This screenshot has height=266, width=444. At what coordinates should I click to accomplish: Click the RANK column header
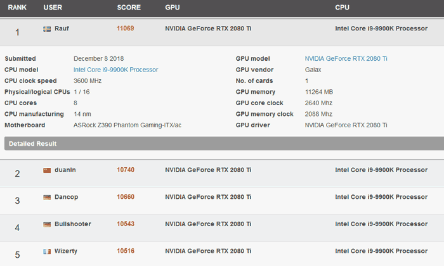click(x=17, y=8)
